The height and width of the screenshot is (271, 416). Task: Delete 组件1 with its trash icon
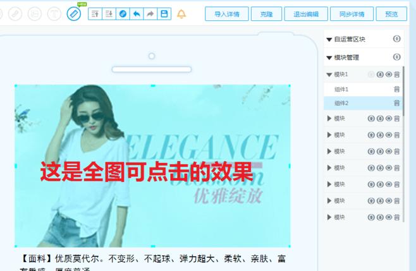pyautogui.click(x=396, y=89)
